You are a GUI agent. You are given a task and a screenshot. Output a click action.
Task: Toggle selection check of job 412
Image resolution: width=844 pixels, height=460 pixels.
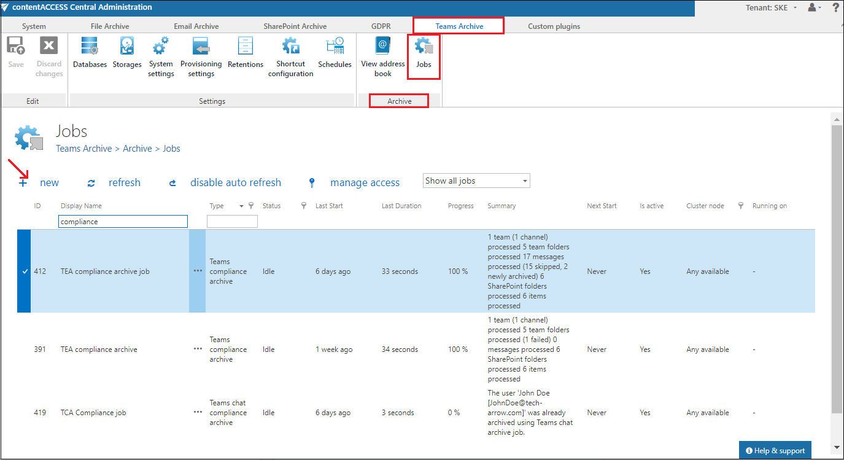pyautogui.click(x=25, y=271)
